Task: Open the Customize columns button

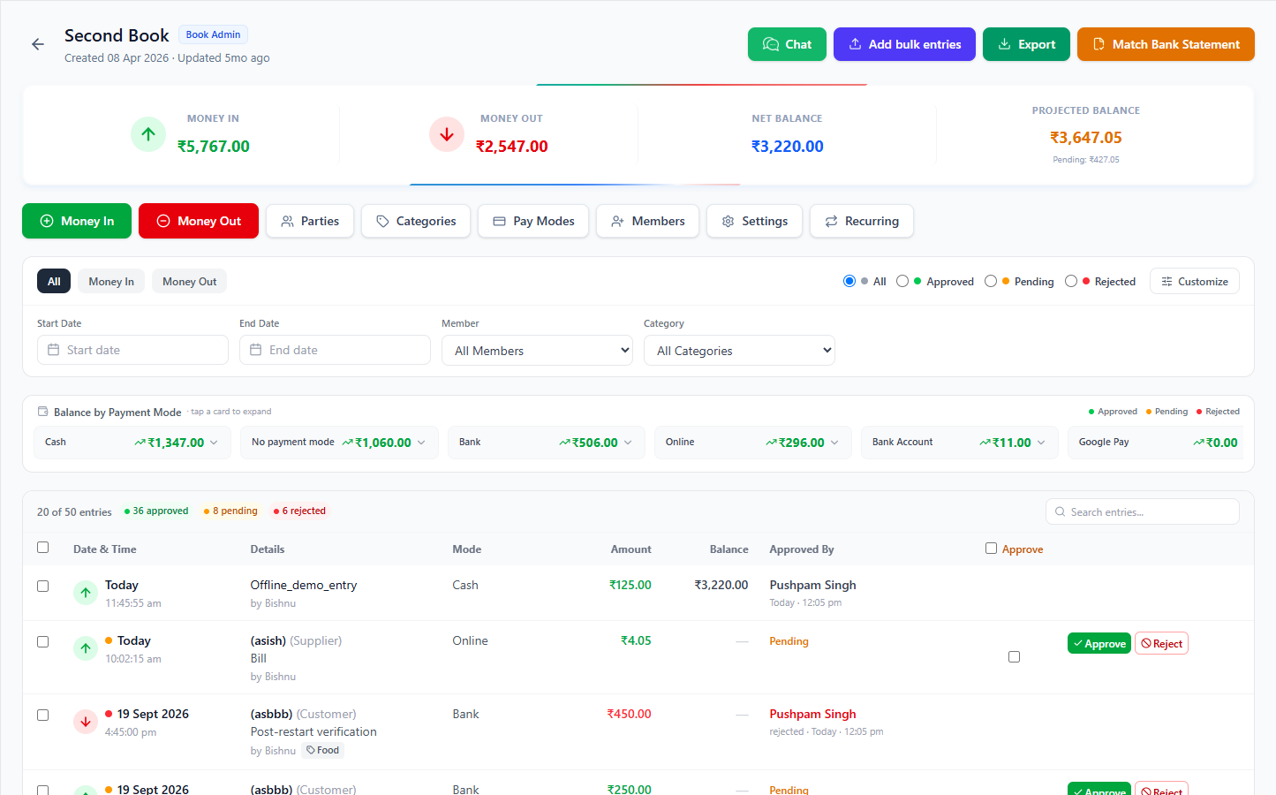Action: pyautogui.click(x=1195, y=281)
